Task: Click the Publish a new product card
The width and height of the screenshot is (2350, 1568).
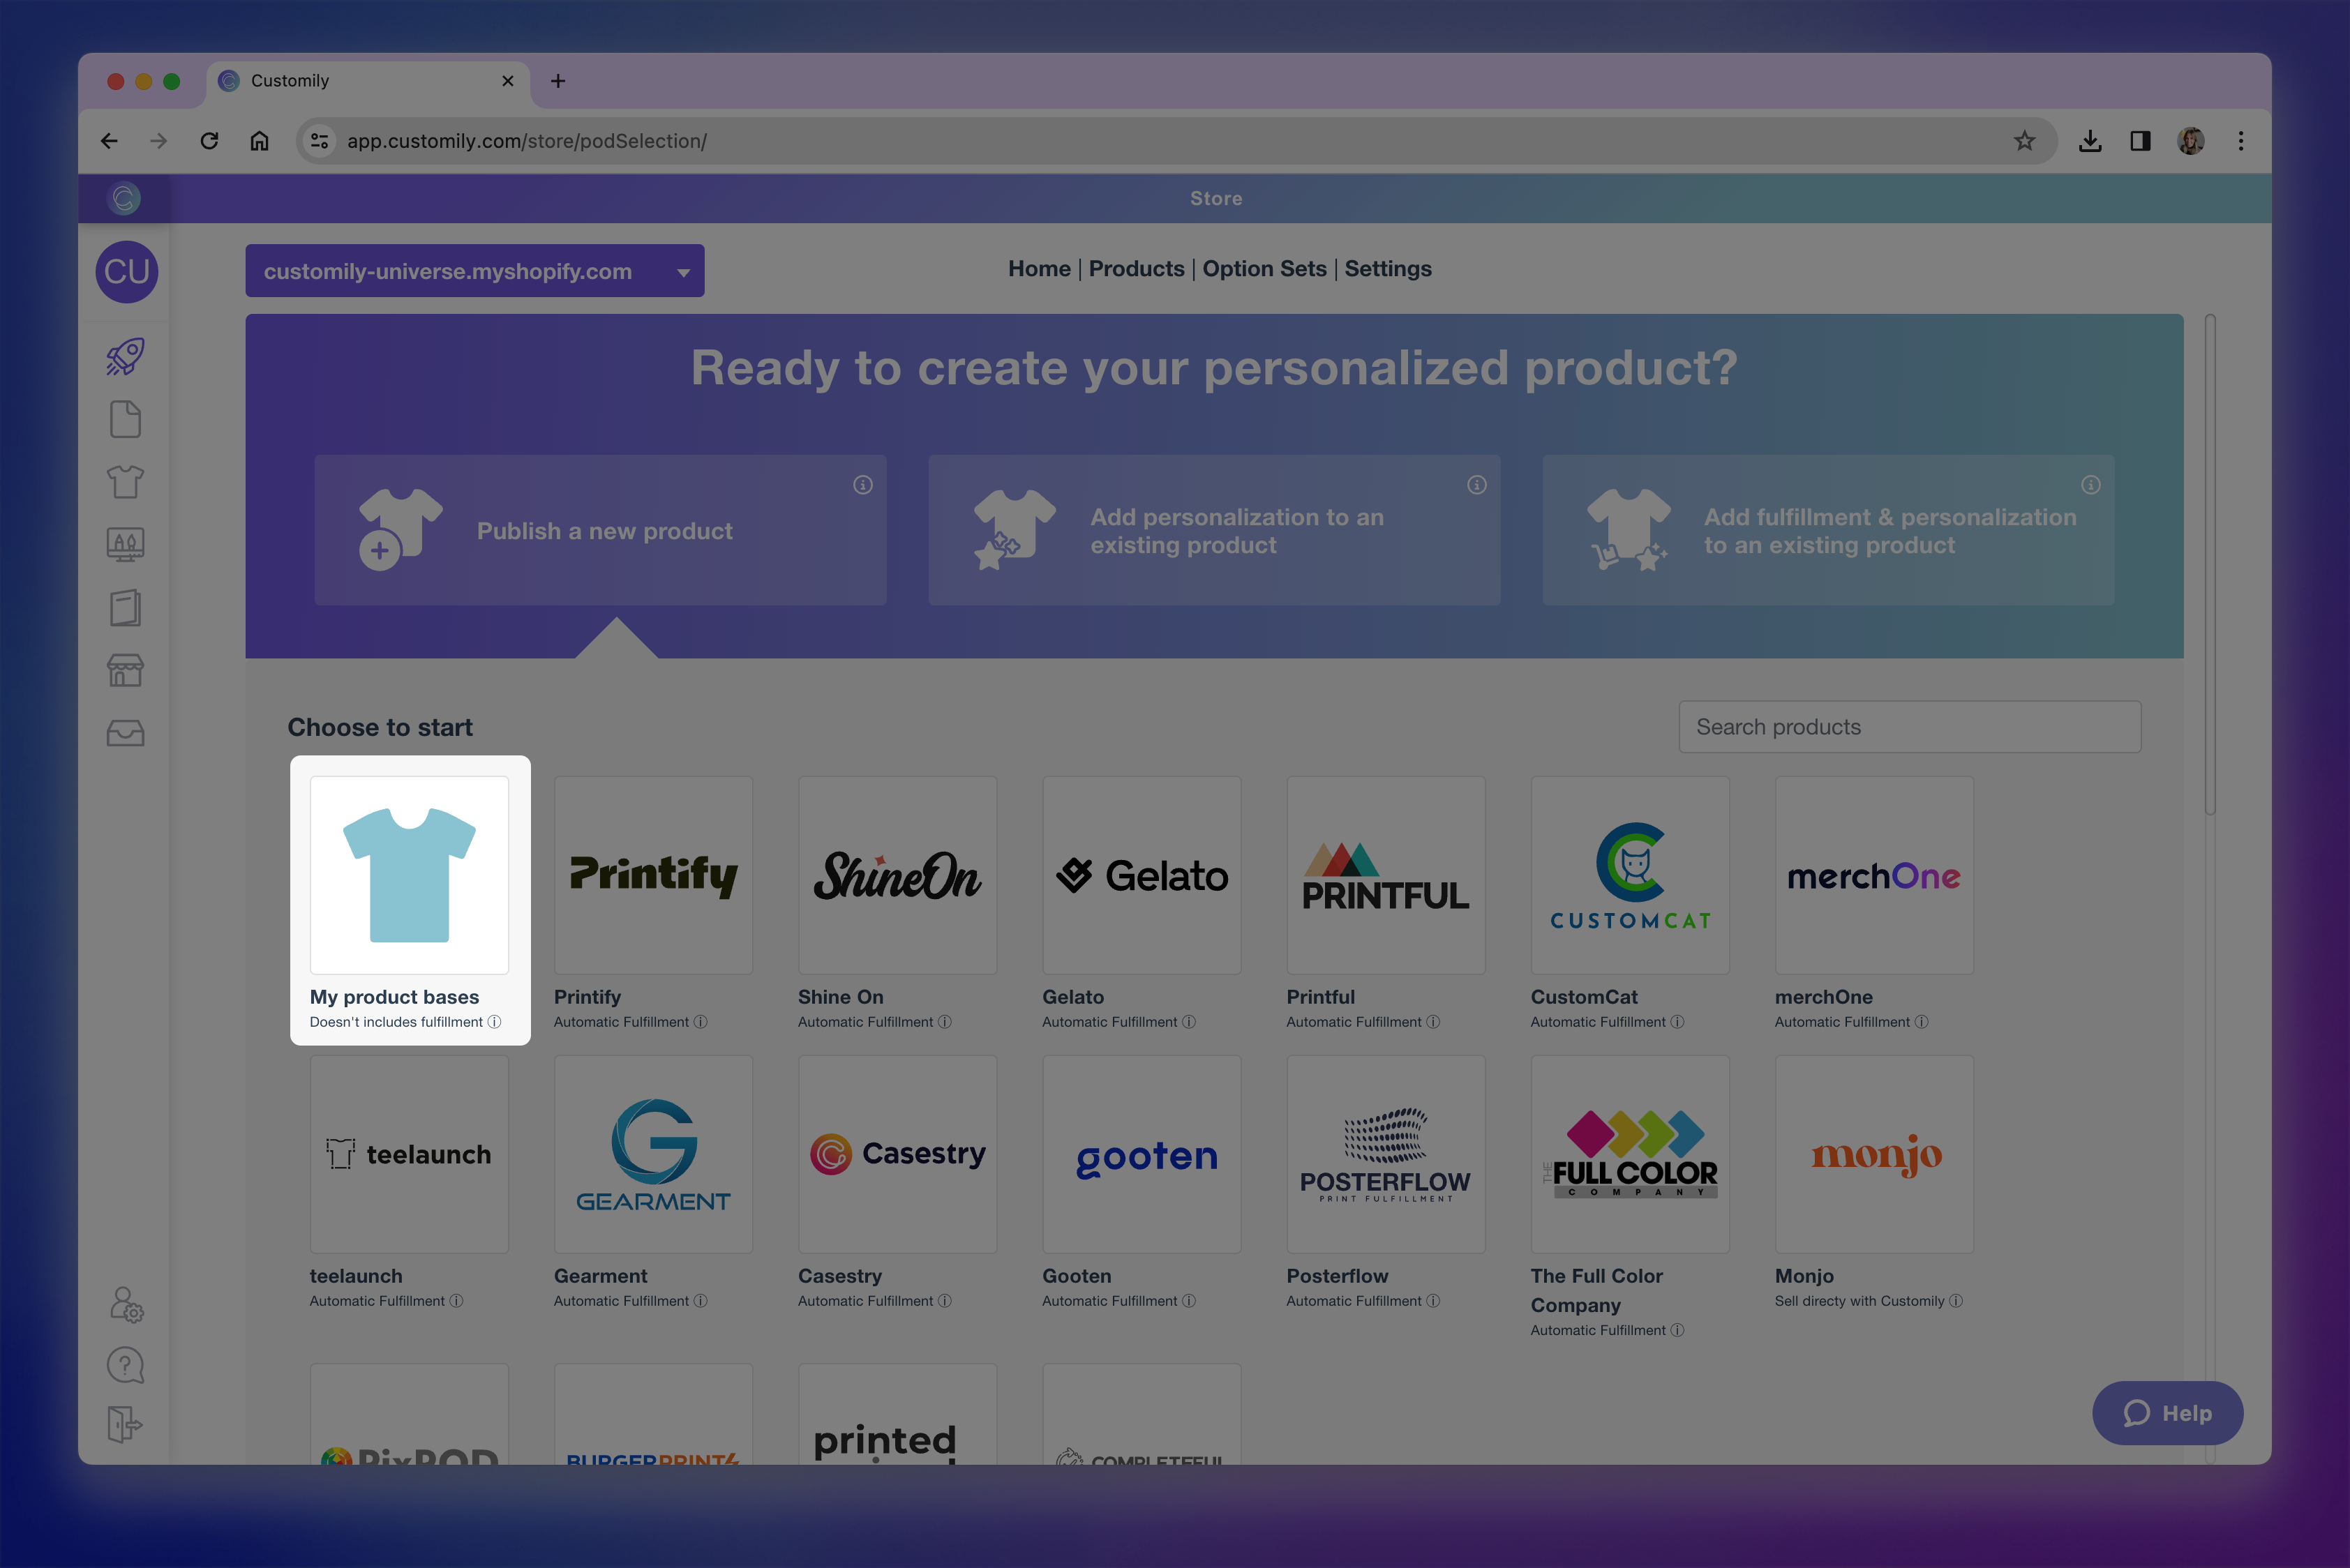Action: click(601, 530)
